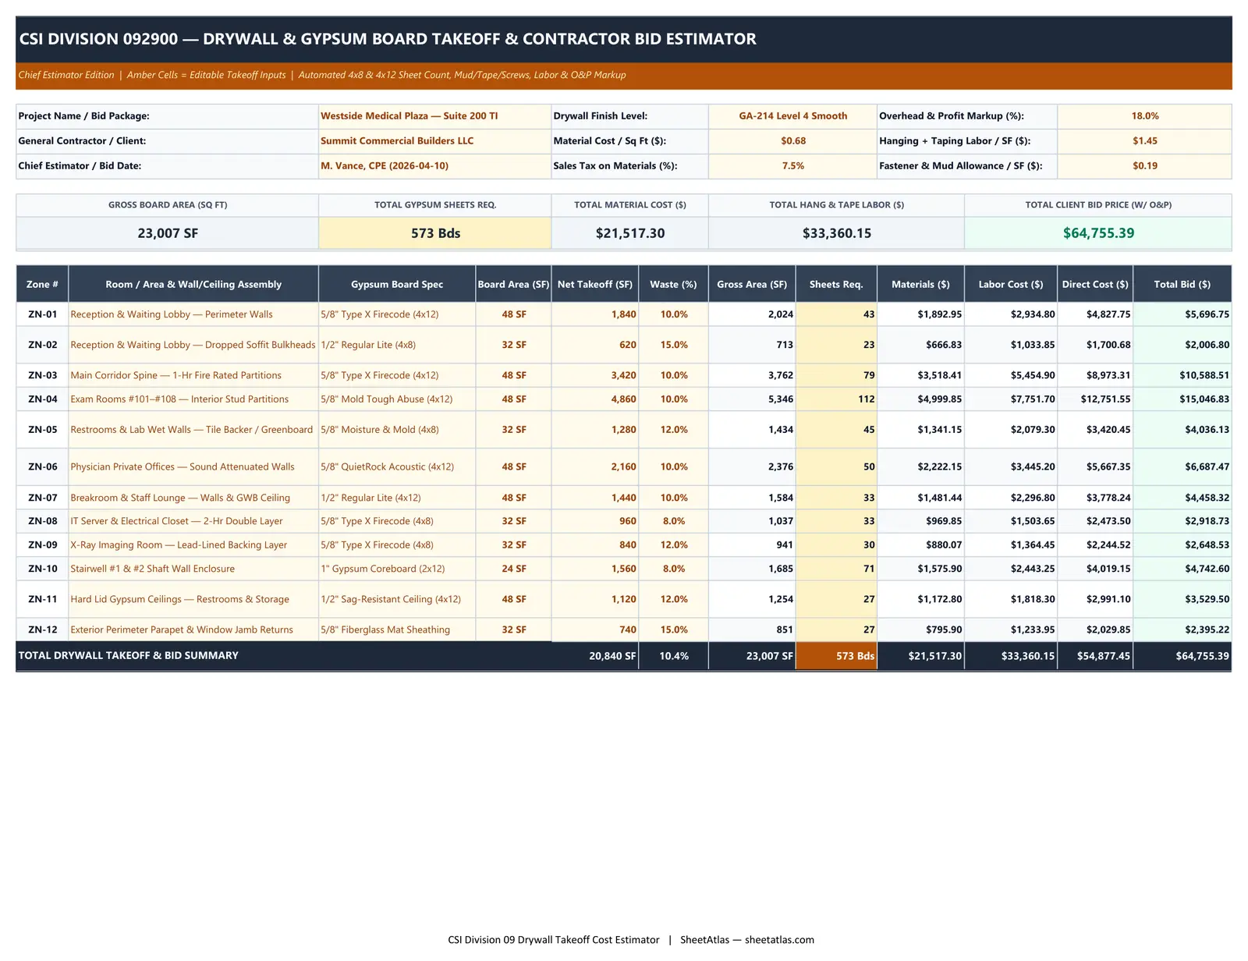Click the 'Total Bid ($)' column header
The width and height of the screenshot is (1248, 961).
(x=1182, y=285)
